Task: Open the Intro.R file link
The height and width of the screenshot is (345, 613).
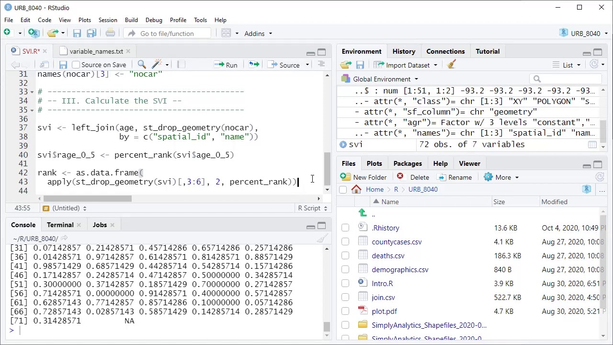Action: click(382, 284)
